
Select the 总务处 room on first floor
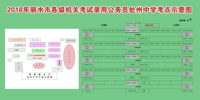pyautogui.click(x=88, y=91)
